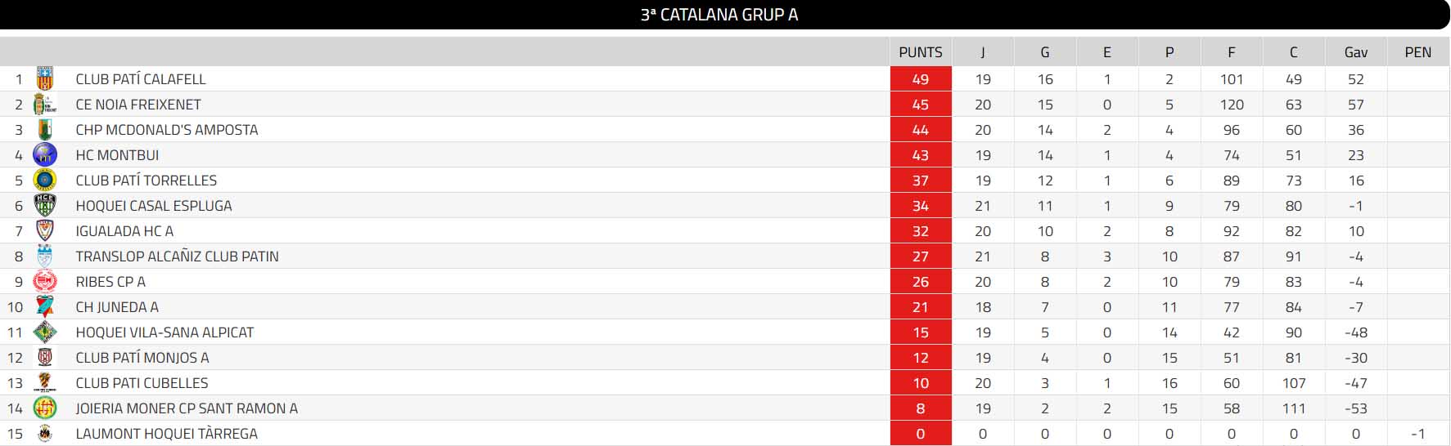Click the Gav column header

pyautogui.click(x=1356, y=52)
